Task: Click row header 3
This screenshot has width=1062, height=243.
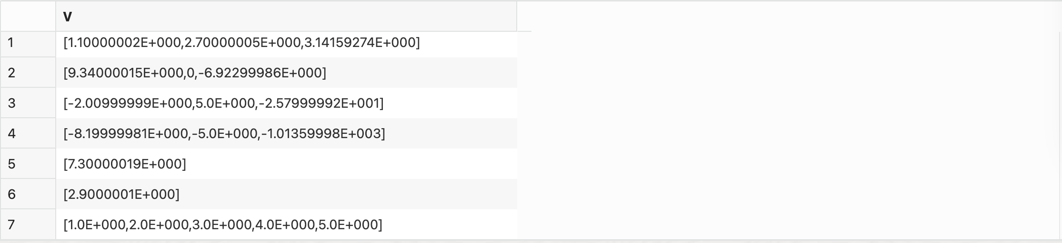Action: click(28, 103)
